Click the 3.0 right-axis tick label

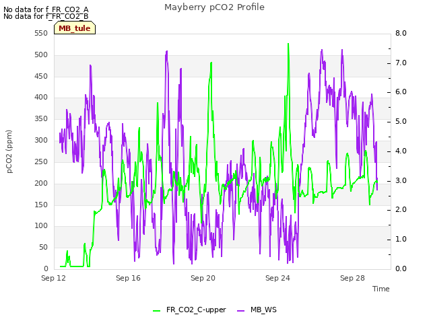(x=401, y=181)
